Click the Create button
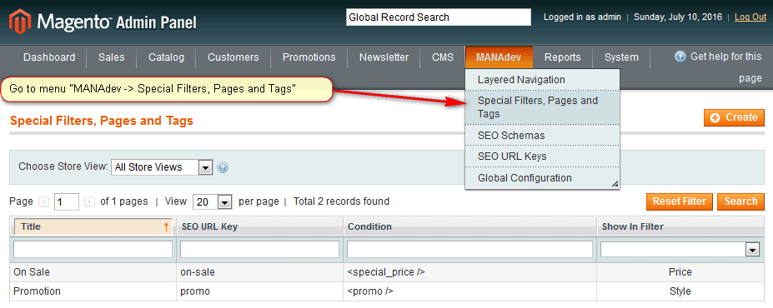This screenshot has width=773, height=308. click(734, 117)
